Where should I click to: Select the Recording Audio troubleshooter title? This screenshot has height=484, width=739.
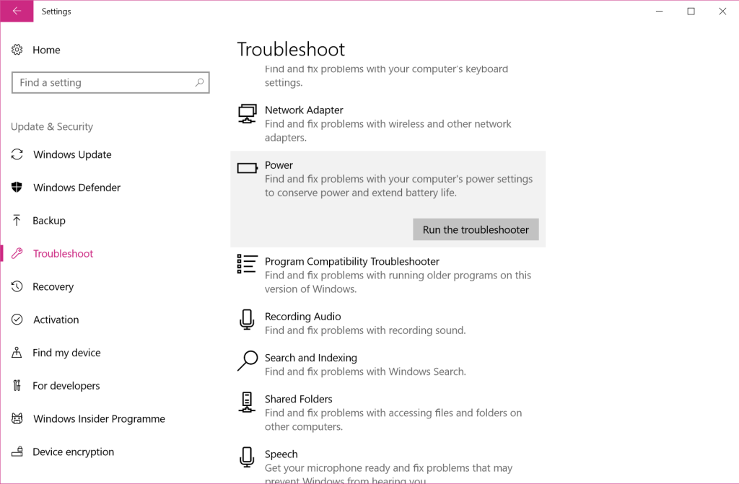click(302, 317)
